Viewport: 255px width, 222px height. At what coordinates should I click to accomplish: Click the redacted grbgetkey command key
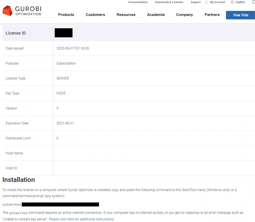point(60,204)
